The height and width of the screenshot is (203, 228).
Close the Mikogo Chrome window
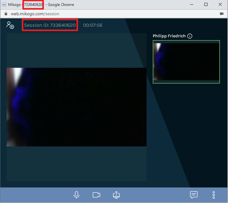pos(220,5)
